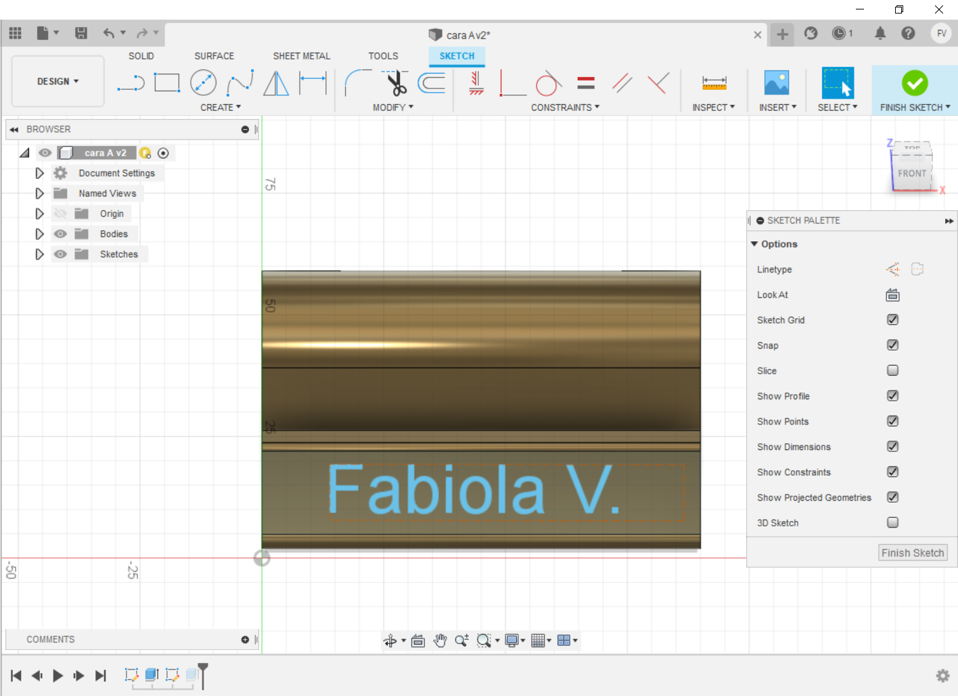Toggle the Sketch Grid checkbox
The image size is (958, 696).
click(892, 320)
